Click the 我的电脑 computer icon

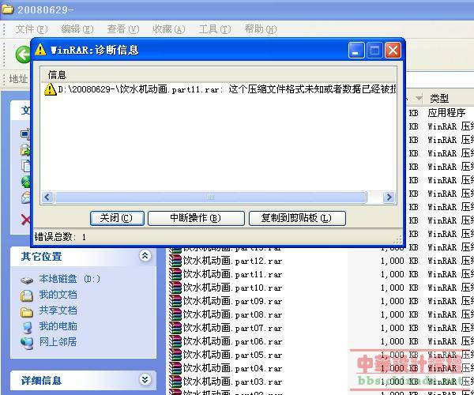click(27, 327)
